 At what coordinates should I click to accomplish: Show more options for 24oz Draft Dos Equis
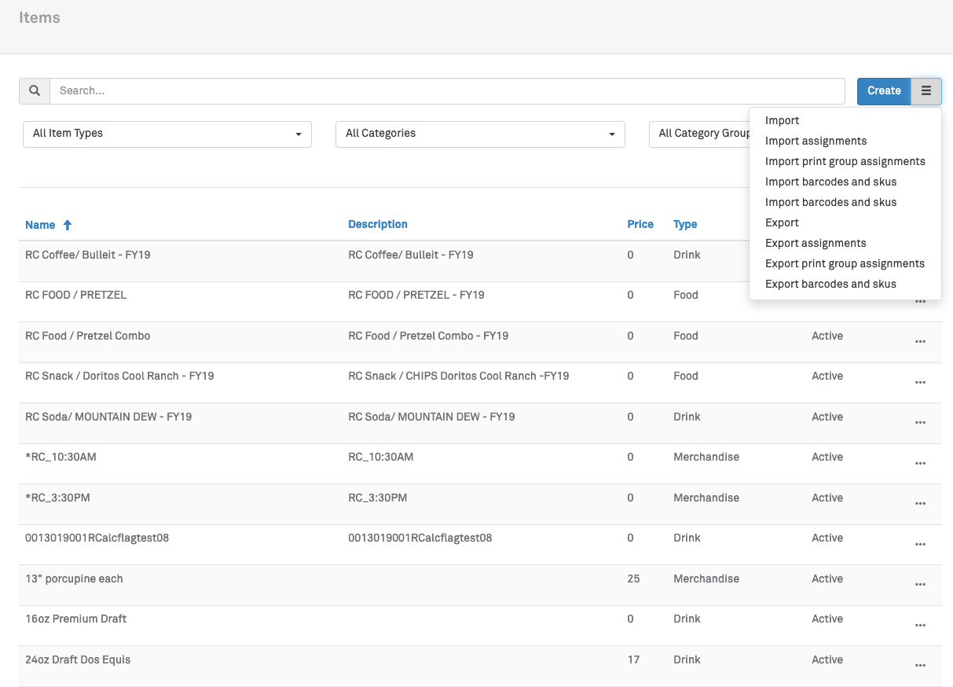[x=920, y=666]
